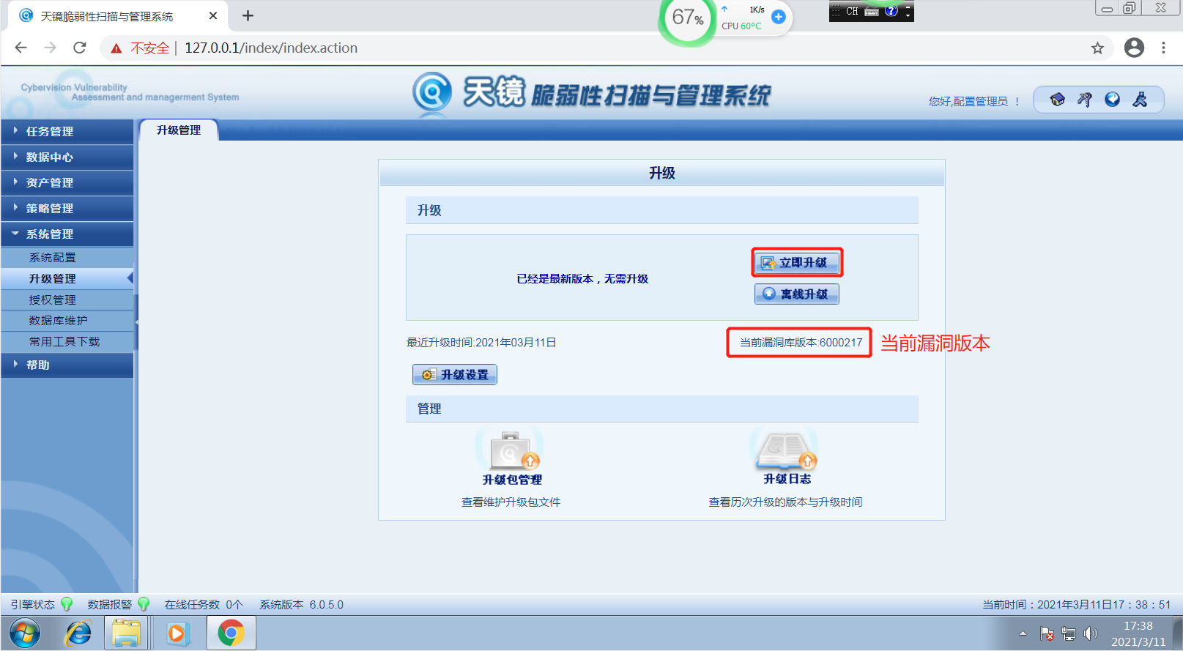The image size is (1183, 651).
Task: Click the blue back-arrow globe icon
Action: [x=1112, y=100]
